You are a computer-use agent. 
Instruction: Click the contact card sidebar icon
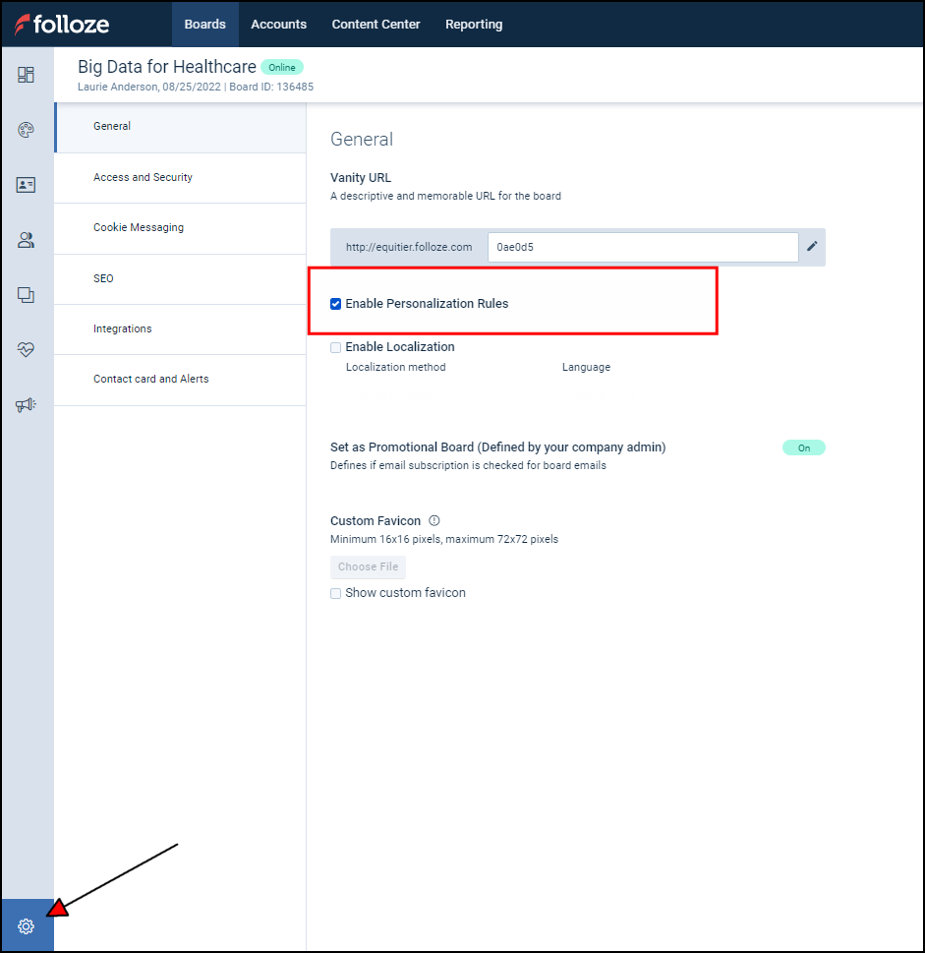point(27,185)
